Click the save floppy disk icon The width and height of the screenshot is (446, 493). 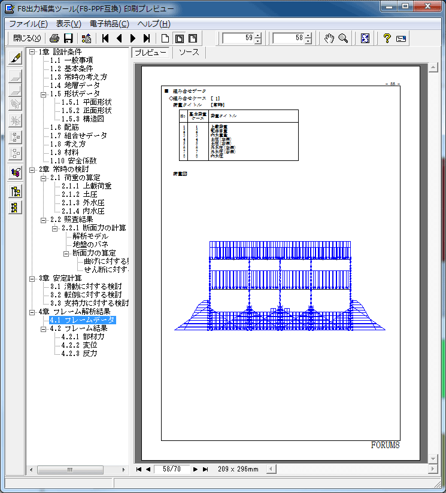coord(68,38)
